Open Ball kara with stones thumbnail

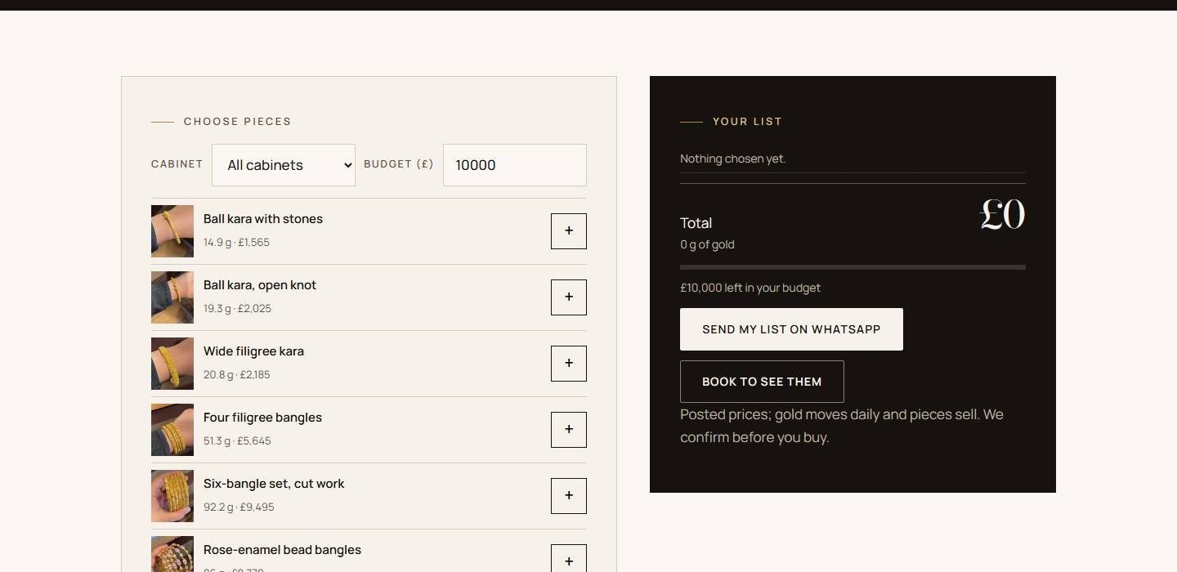pyautogui.click(x=172, y=231)
